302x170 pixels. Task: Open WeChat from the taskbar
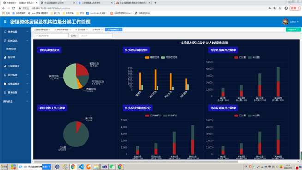[x=112, y=166]
